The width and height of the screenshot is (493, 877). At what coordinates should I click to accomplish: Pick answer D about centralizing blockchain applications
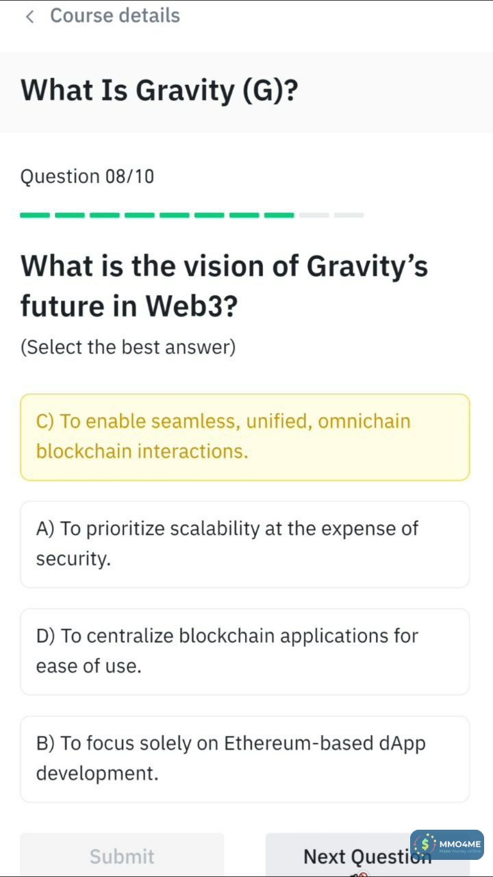(x=244, y=651)
